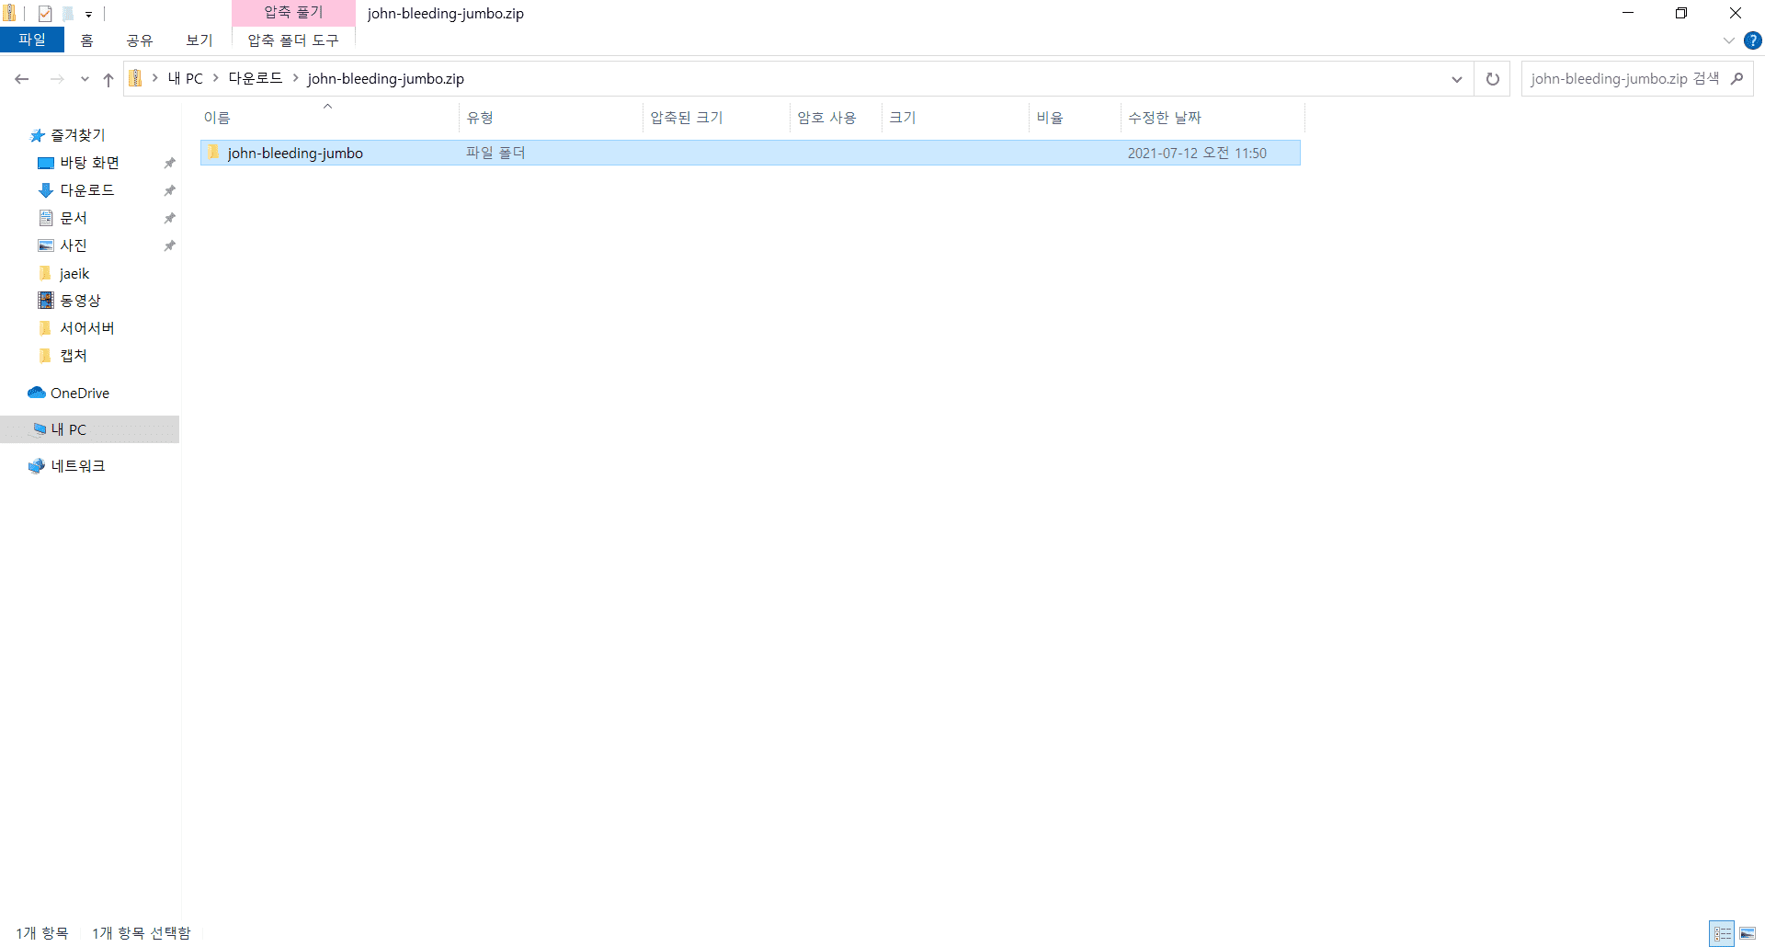Screen dimensions: 1765x947
Task: Sort by the 압축된 크기 column header
Action: pos(716,118)
